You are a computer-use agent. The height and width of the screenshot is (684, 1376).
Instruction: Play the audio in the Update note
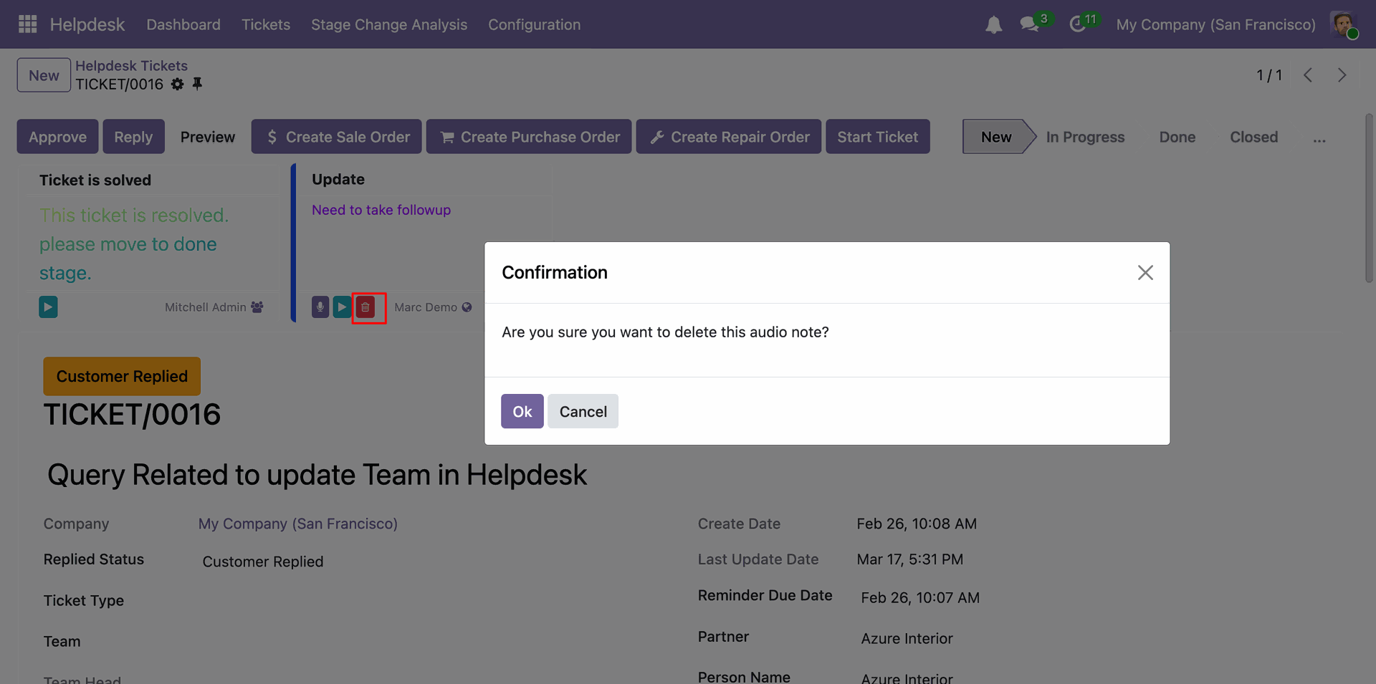click(342, 307)
